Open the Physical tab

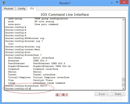coord(9,9)
